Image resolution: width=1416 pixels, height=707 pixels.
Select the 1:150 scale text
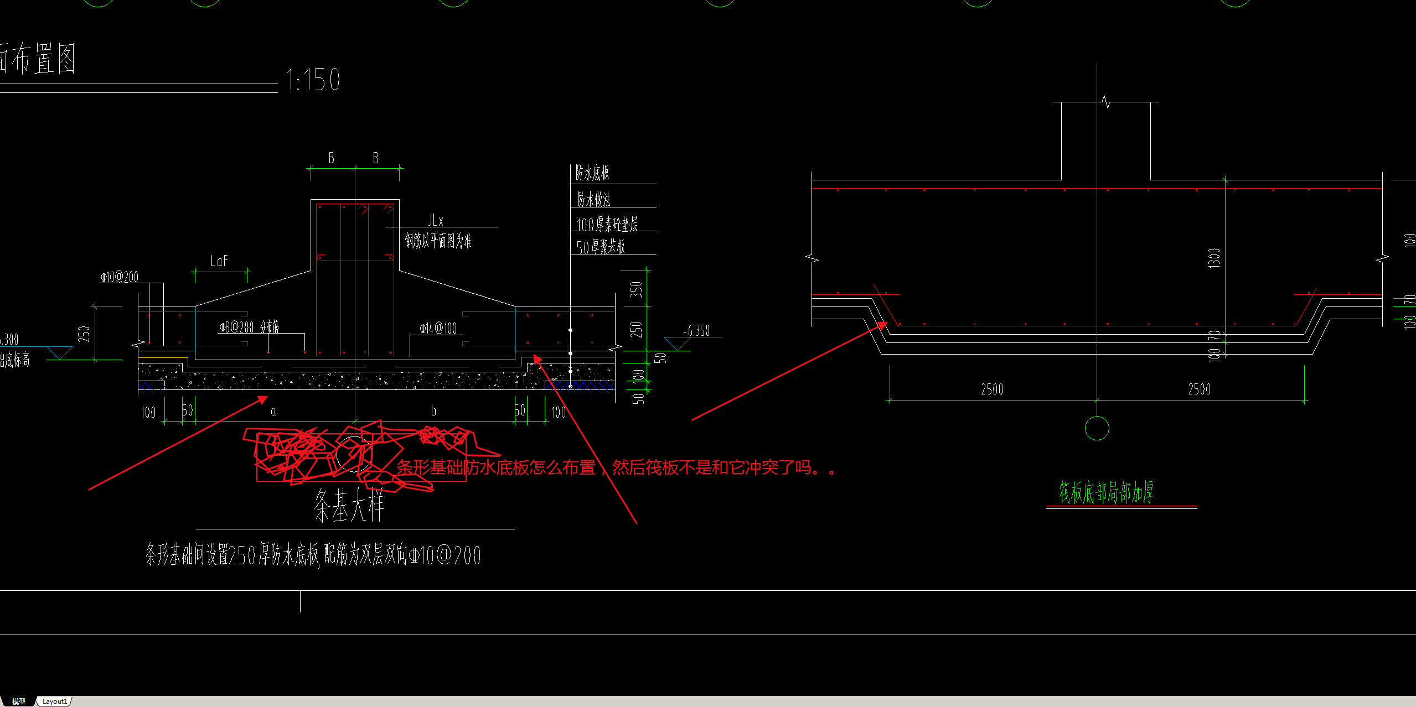tap(313, 80)
